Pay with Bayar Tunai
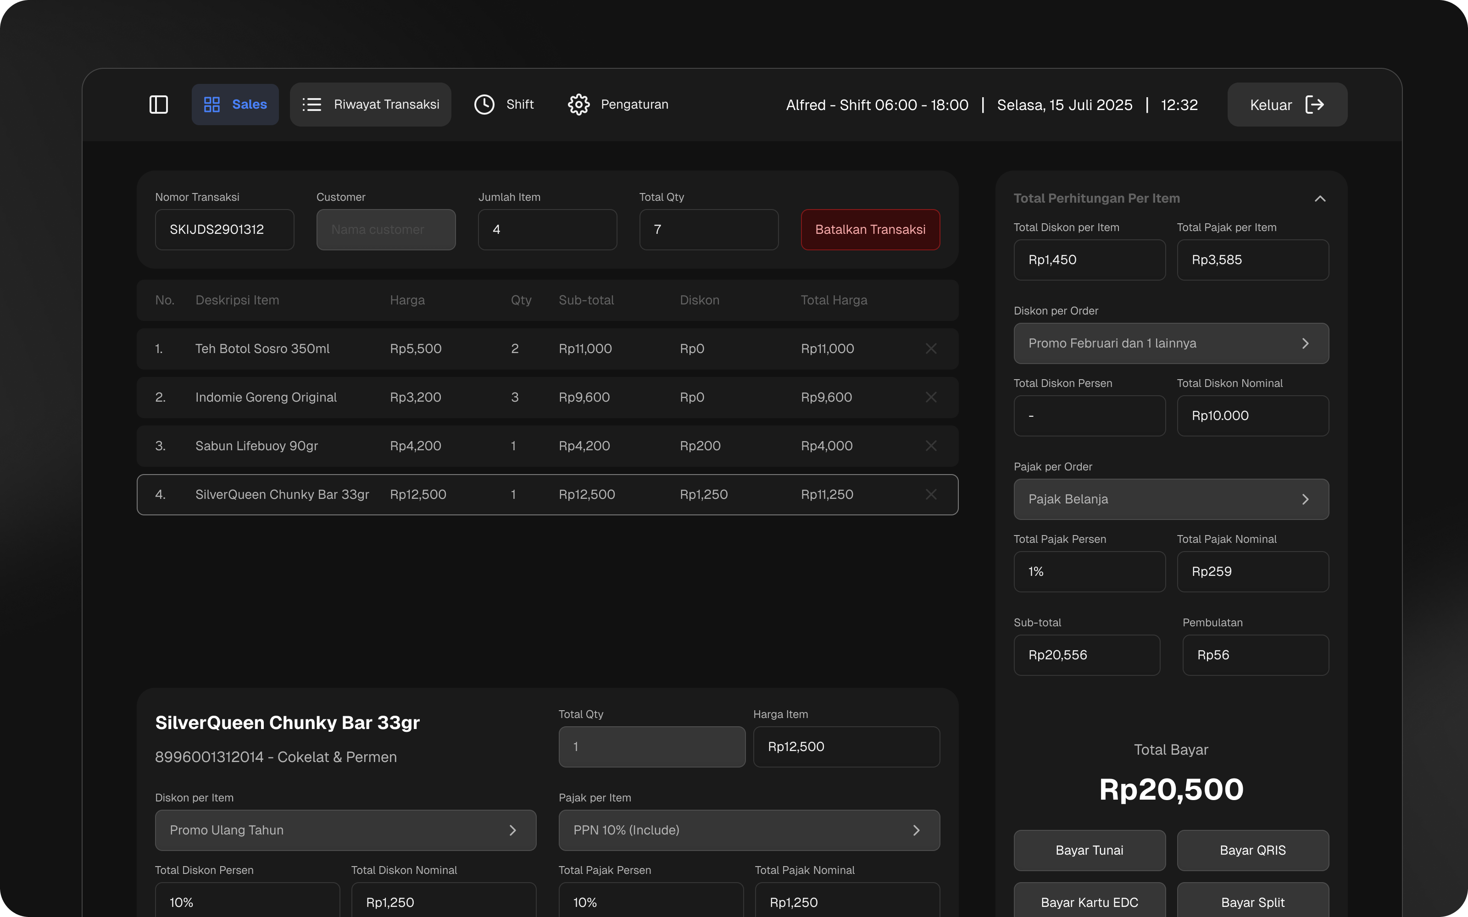1468x917 pixels. pyautogui.click(x=1089, y=850)
